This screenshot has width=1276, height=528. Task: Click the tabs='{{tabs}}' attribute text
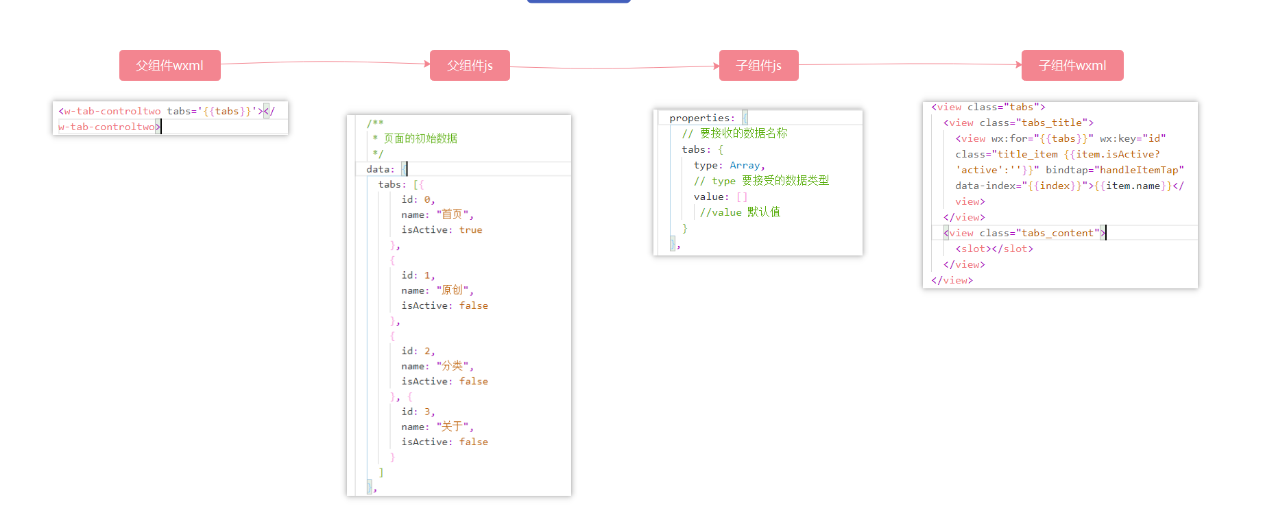click(x=212, y=111)
